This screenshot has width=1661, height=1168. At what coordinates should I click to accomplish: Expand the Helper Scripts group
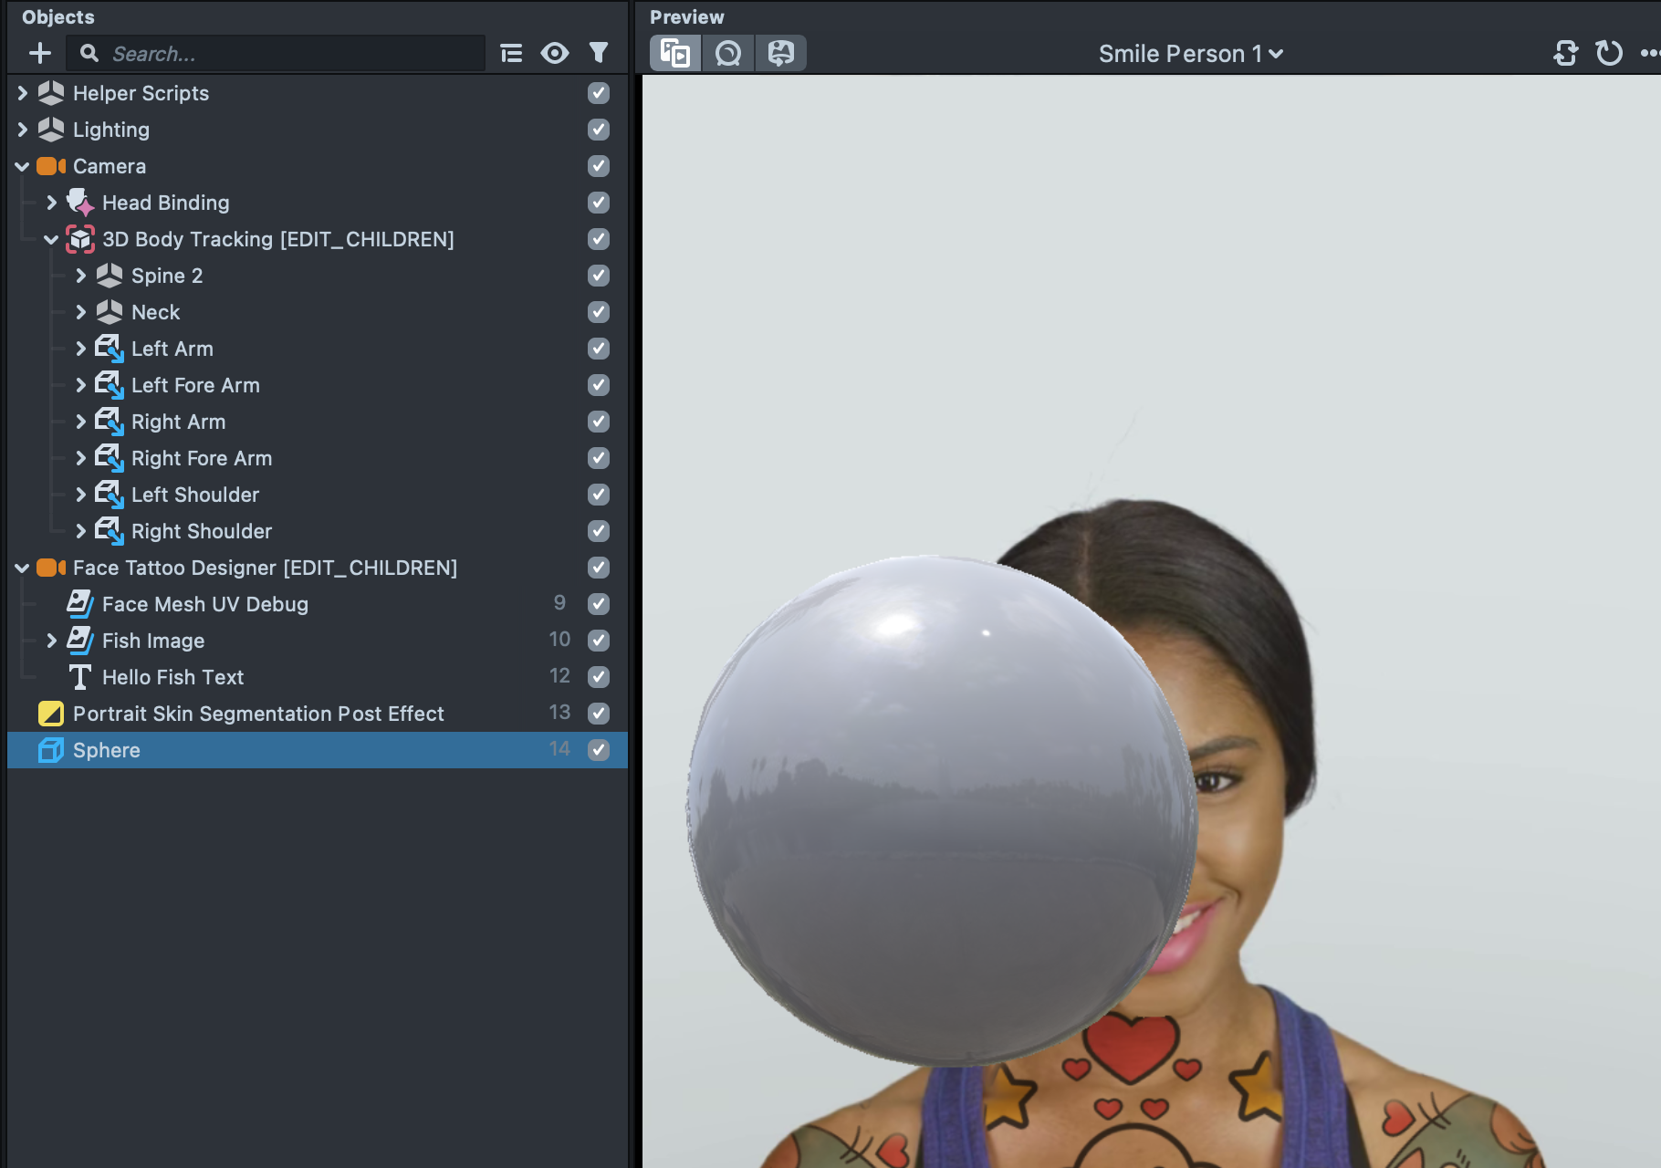(23, 93)
